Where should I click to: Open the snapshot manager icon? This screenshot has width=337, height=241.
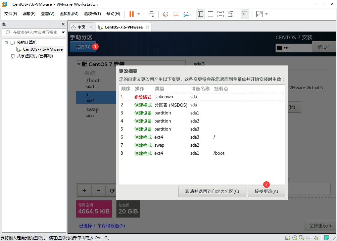(186, 14)
